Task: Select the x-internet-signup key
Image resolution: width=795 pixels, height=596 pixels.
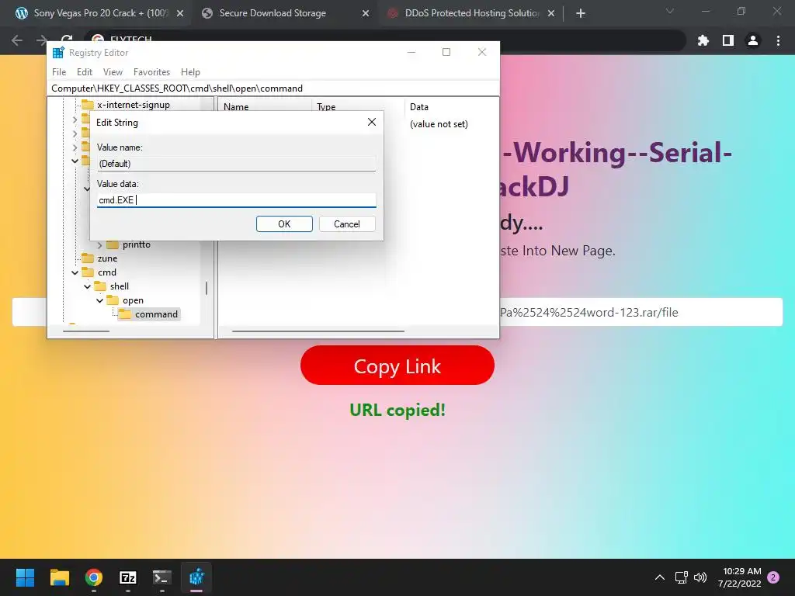Action: pos(134,105)
